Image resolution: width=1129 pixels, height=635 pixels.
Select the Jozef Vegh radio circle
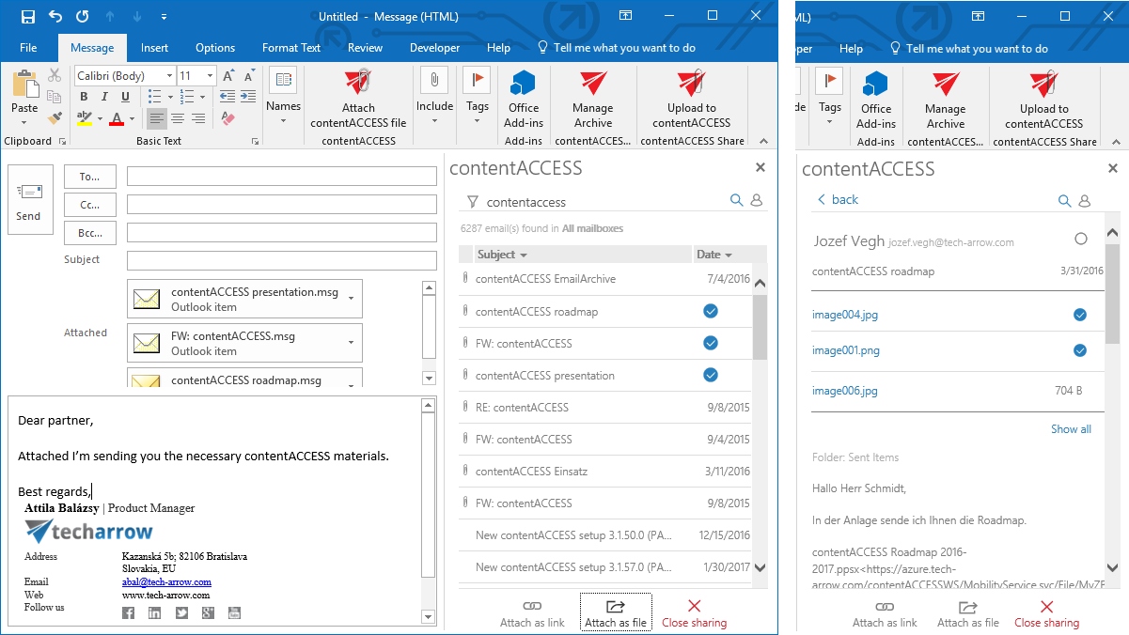pyautogui.click(x=1080, y=240)
